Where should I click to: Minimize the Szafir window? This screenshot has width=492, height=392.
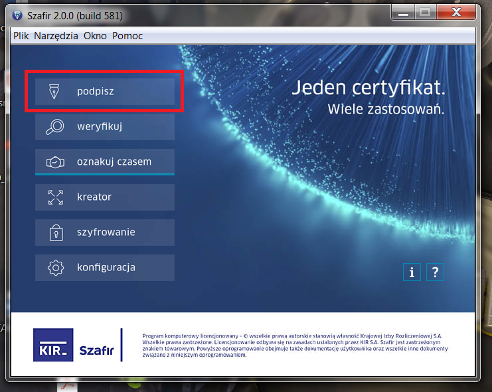click(403, 13)
